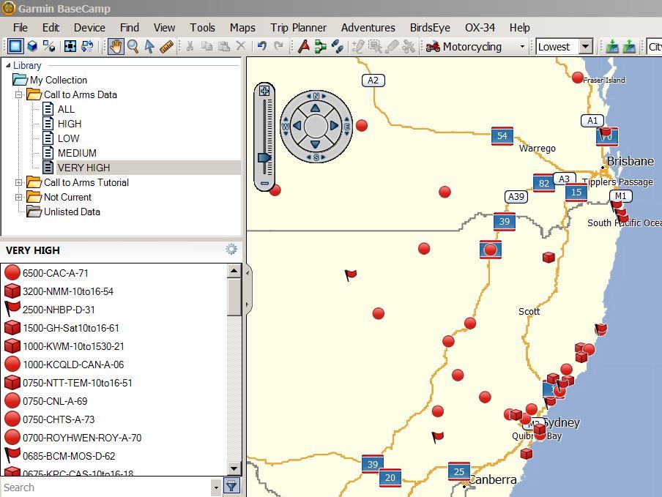The width and height of the screenshot is (662, 497).
Task: Select the MEDIUM list
Action: point(77,153)
